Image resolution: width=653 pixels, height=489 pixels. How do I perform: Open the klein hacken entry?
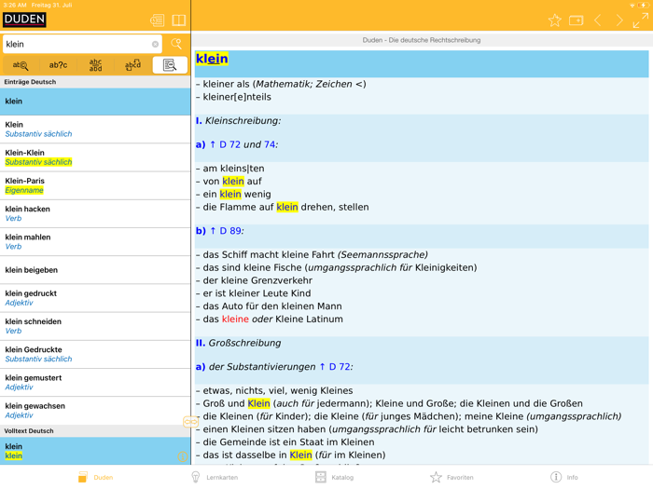click(x=95, y=213)
